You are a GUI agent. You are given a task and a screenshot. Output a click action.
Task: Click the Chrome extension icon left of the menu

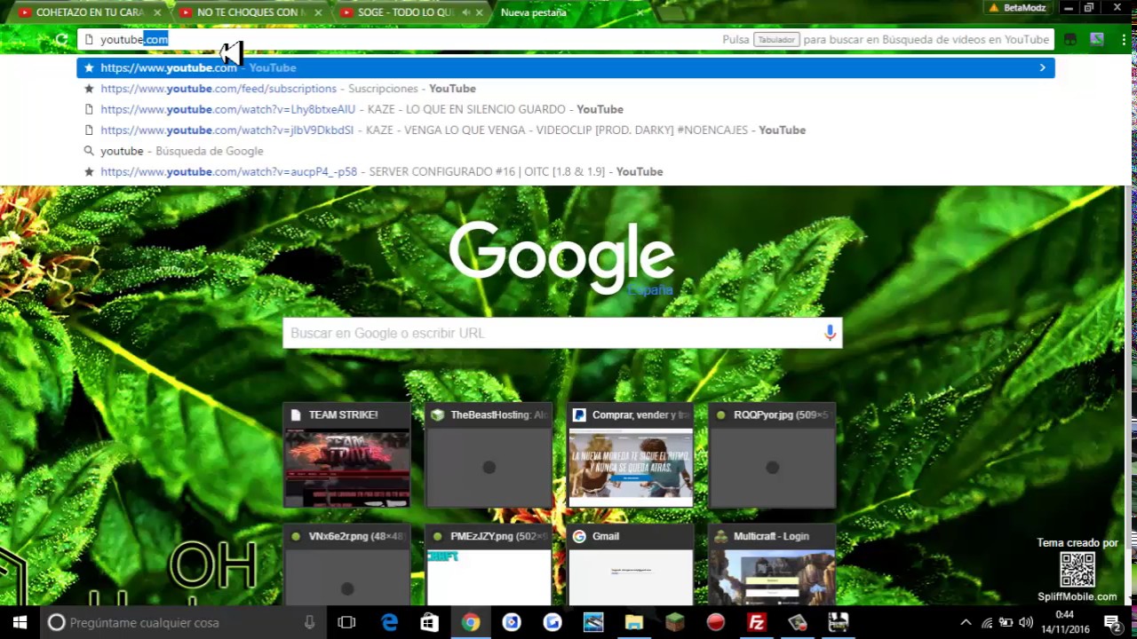pos(1097,39)
